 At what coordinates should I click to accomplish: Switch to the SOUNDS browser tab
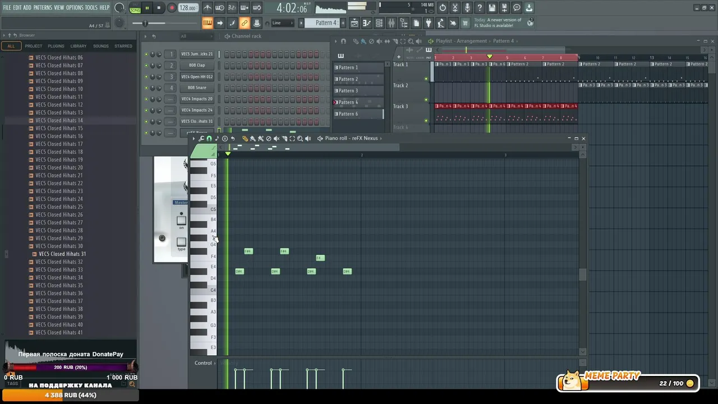pos(101,46)
